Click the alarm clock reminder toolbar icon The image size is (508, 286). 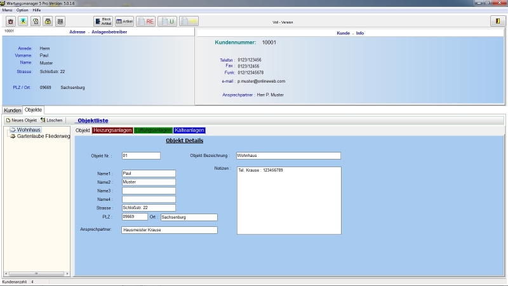11,22
